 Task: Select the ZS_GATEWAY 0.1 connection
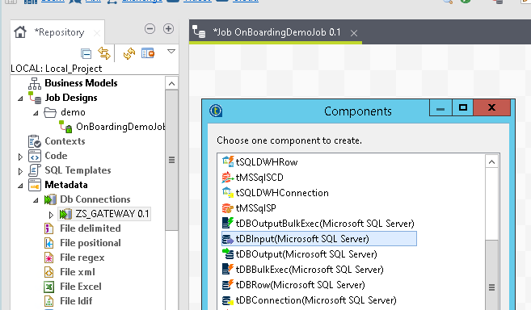point(112,214)
